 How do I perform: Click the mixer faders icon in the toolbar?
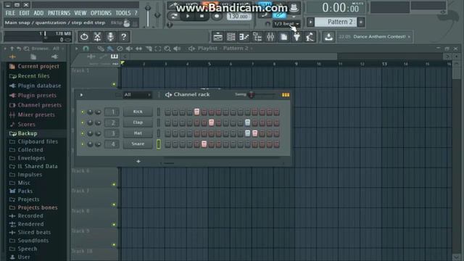(x=270, y=37)
